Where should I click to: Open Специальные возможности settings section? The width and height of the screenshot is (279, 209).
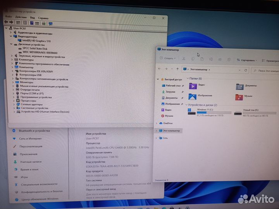36,184
